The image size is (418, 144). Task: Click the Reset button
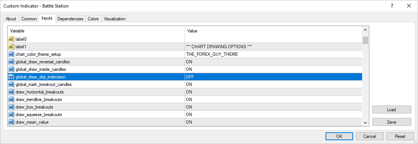(400, 136)
